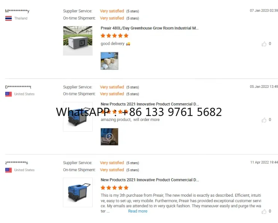Open Preair 480L/Day Greenhouse Grow Room product
Screen dimensions: 278x223
tap(150, 28)
